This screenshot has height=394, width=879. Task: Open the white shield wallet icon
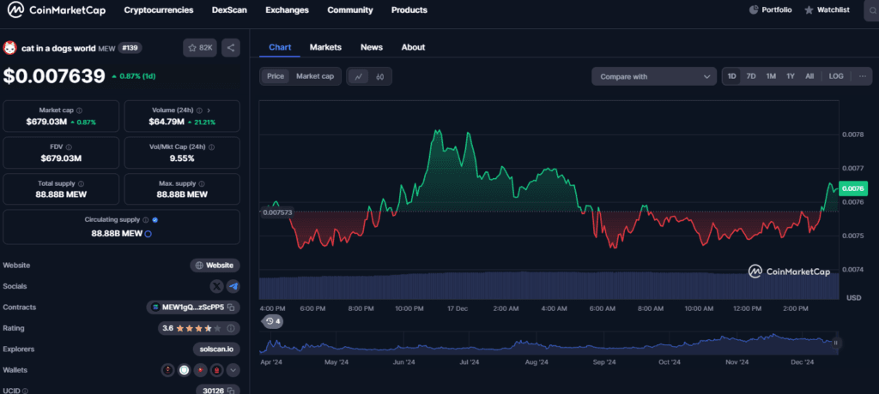click(184, 370)
